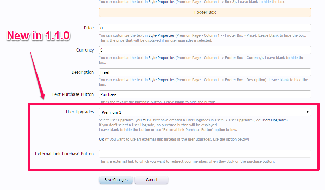Image resolution: width=325 pixels, height=190 pixels.
Task: Follow Style Properties link under Currency field
Action: point(161,58)
